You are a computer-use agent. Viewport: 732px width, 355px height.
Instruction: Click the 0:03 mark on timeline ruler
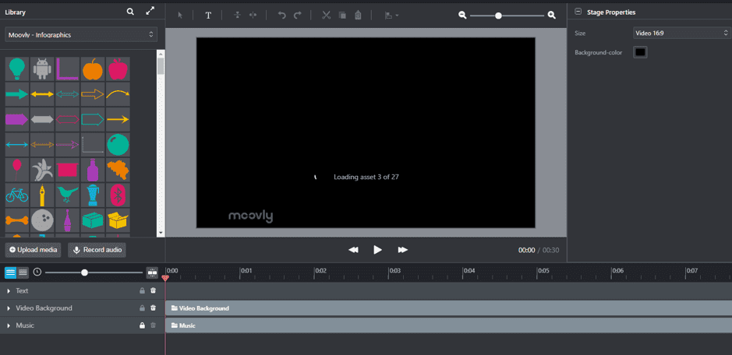coord(394,271)
